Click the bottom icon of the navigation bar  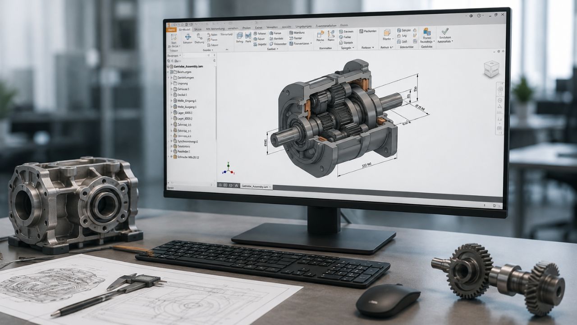click(499, 129)
